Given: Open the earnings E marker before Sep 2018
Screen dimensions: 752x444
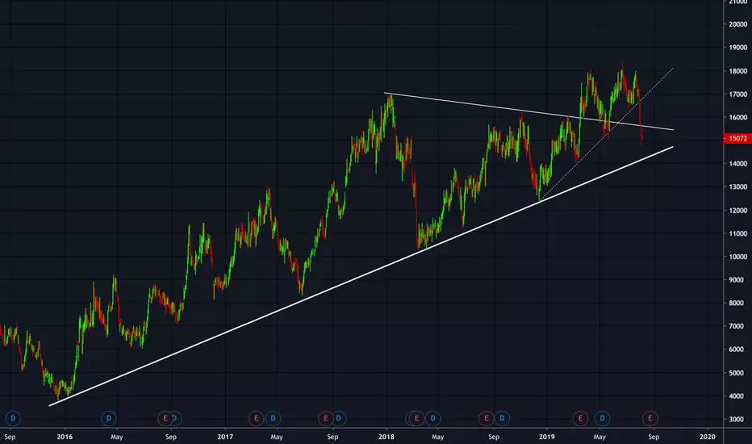Looking at the screenshot, I should (486, 418).
